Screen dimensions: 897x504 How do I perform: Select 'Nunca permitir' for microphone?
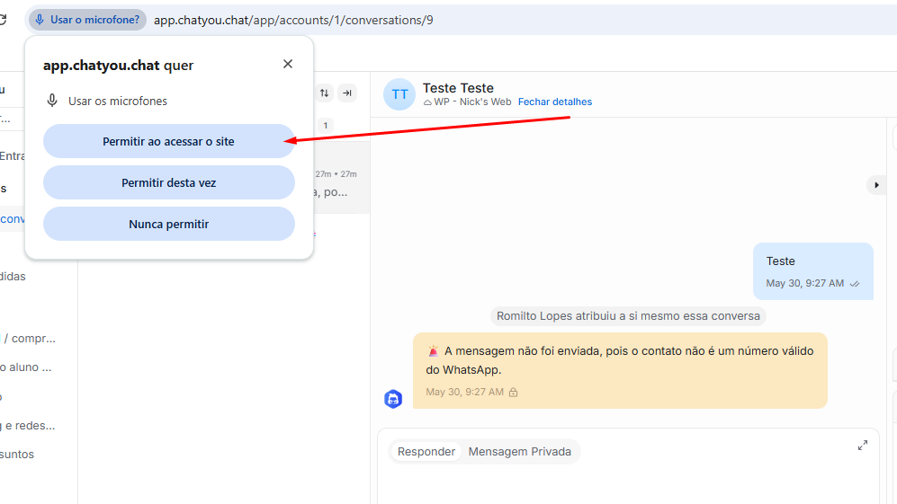tap(168, 224)
